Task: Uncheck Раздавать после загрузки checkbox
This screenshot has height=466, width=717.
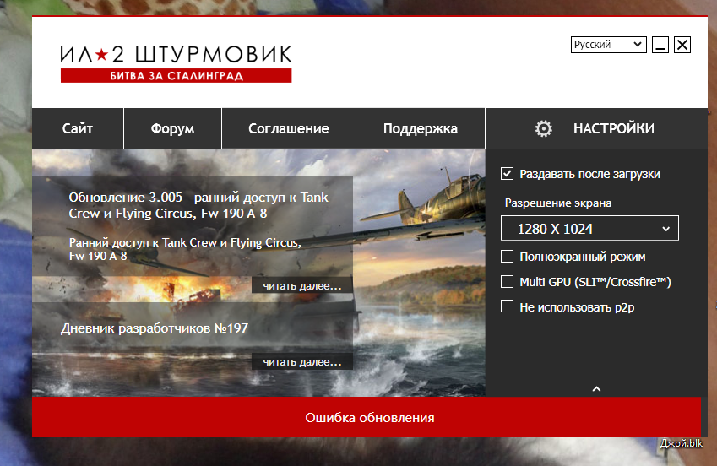Action: [507, 174]
